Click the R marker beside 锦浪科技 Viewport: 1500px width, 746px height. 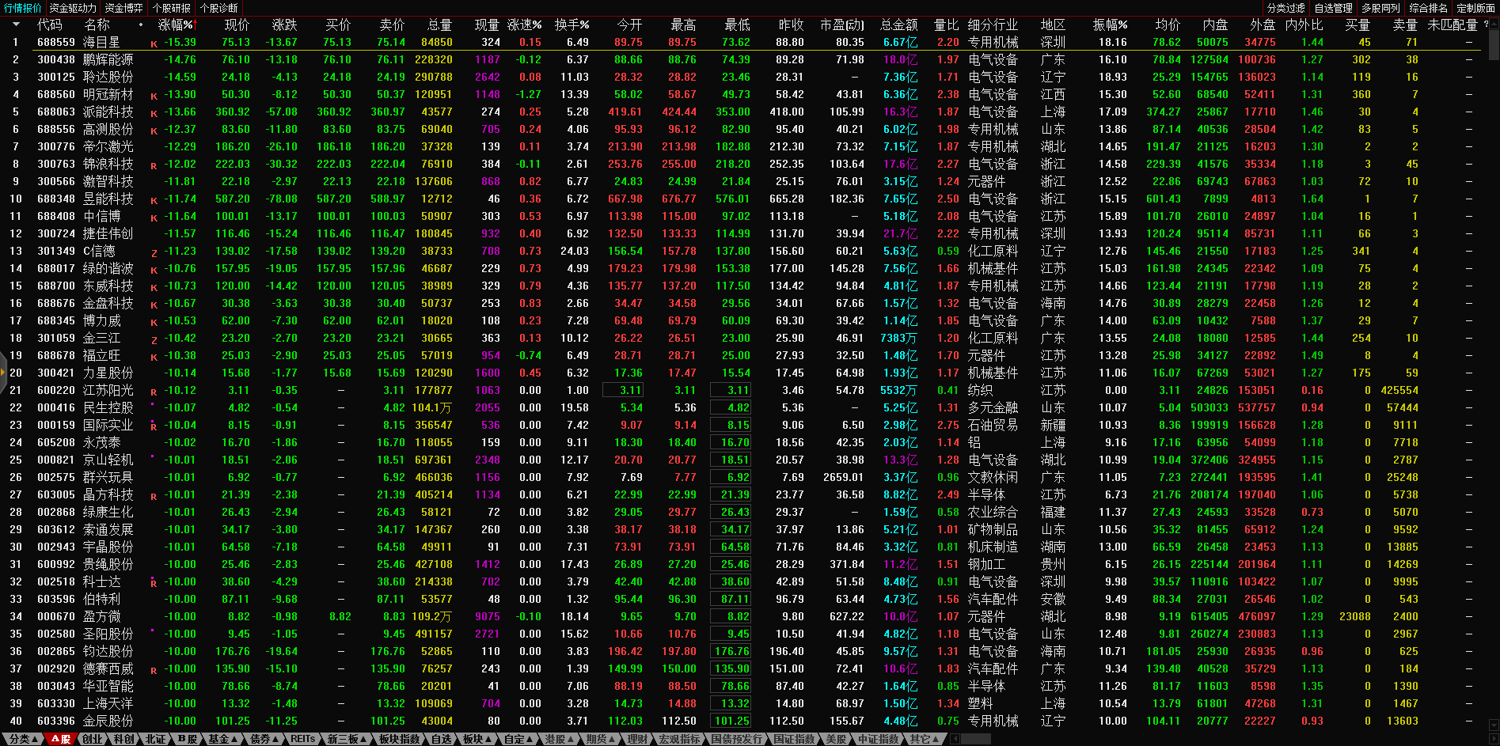154,166
